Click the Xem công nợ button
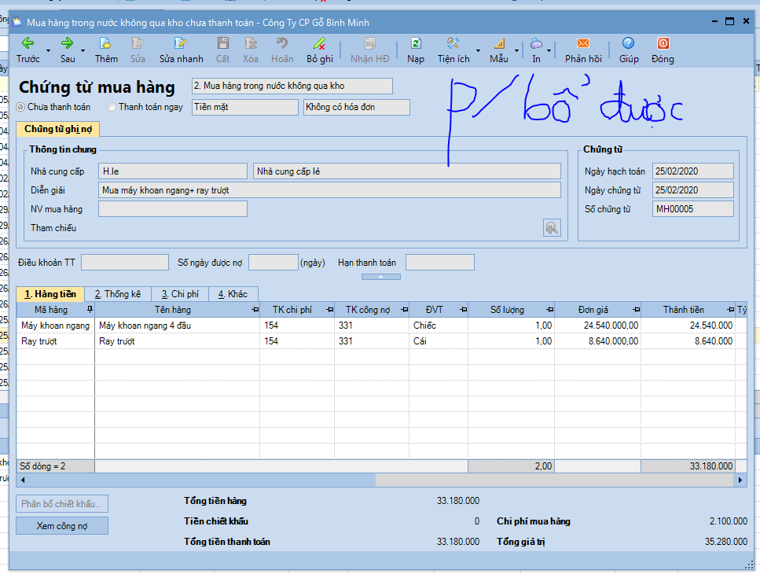Screen dimensions: 760x574 click(x=62, y=526)
